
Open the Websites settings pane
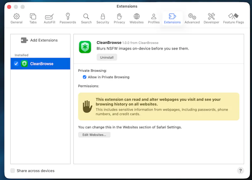pos(137,19)
